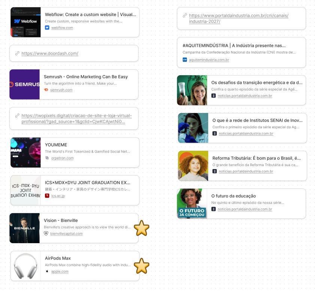Click description 'Create custom, responsive websites with the...'

(x=84, y=21)
